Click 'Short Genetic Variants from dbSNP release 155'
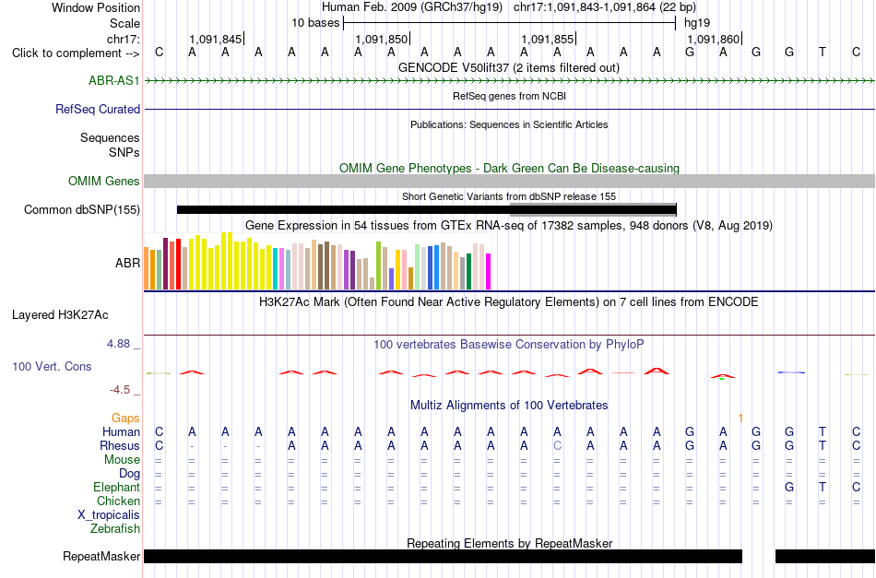The height and width of the screenshot is (578, 876). point(509,196)
